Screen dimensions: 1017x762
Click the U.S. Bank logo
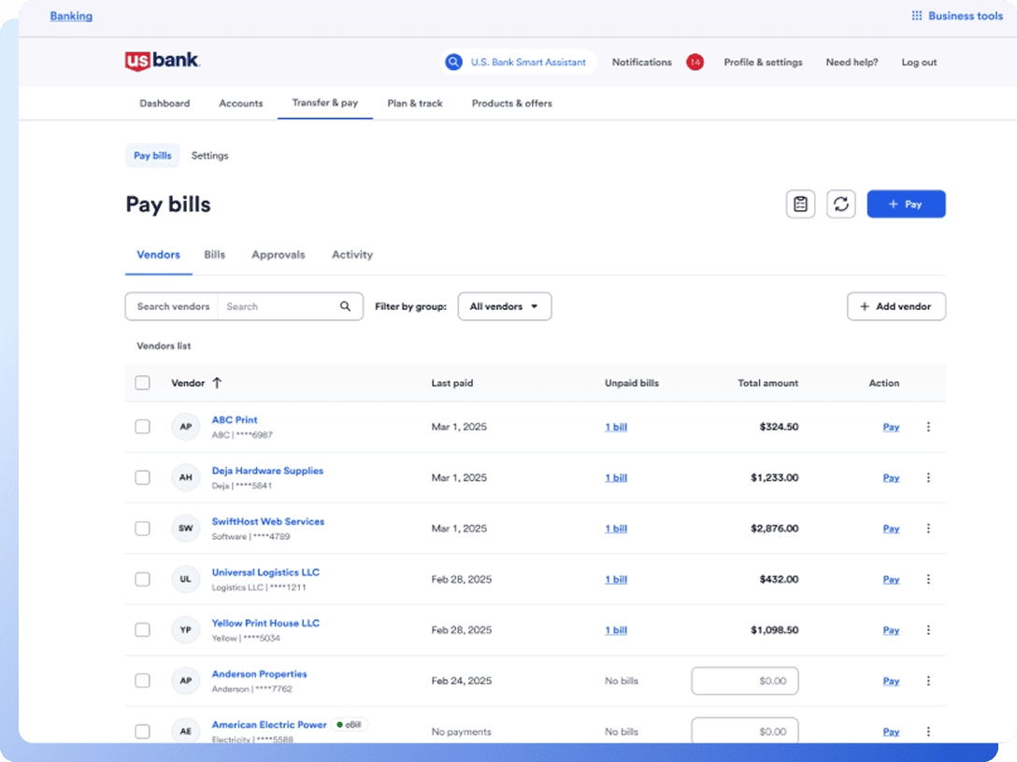tap(163, 62)
